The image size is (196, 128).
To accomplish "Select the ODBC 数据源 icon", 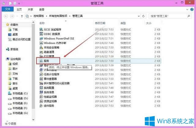I will coord(41,34).
